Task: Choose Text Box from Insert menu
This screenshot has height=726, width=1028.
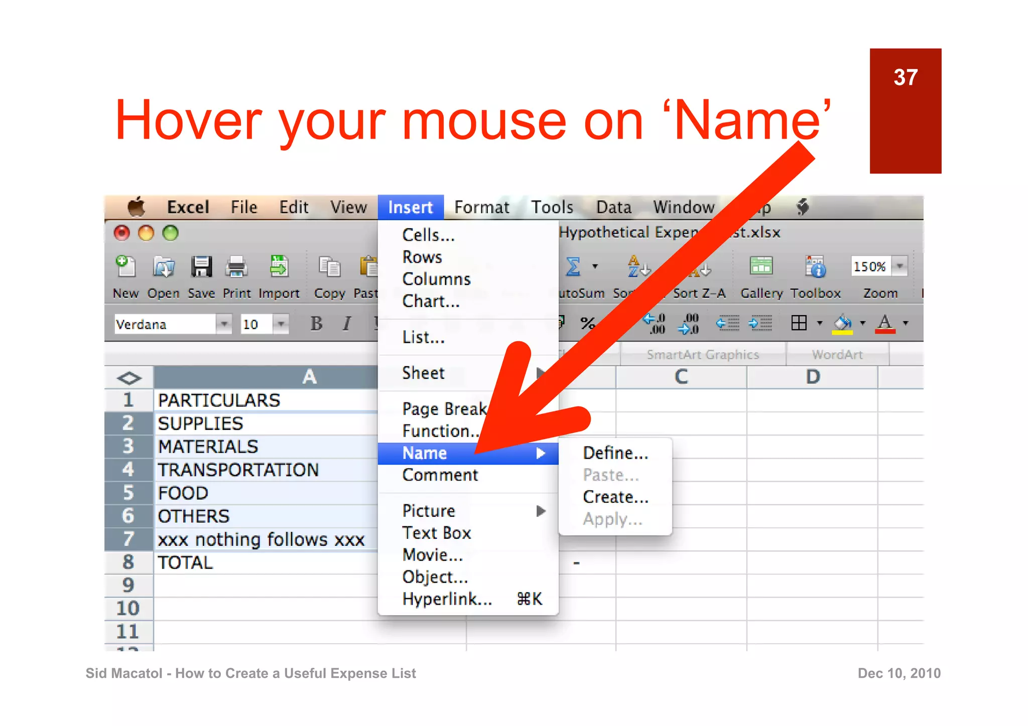Action: pyautogui.click(x=468, y=533)
